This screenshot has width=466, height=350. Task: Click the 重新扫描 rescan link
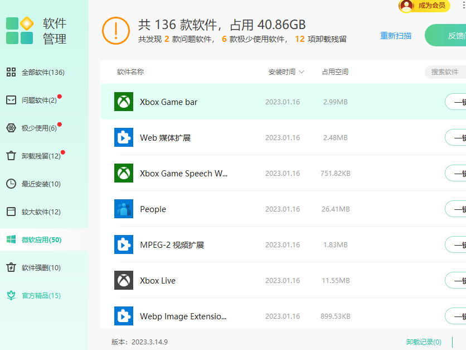click(396, 36)
